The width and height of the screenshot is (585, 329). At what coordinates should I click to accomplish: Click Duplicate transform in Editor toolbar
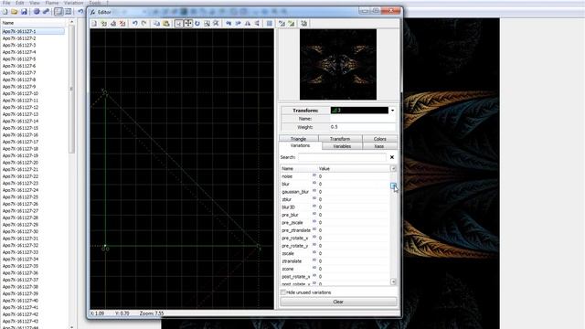(x=113, y=24)
